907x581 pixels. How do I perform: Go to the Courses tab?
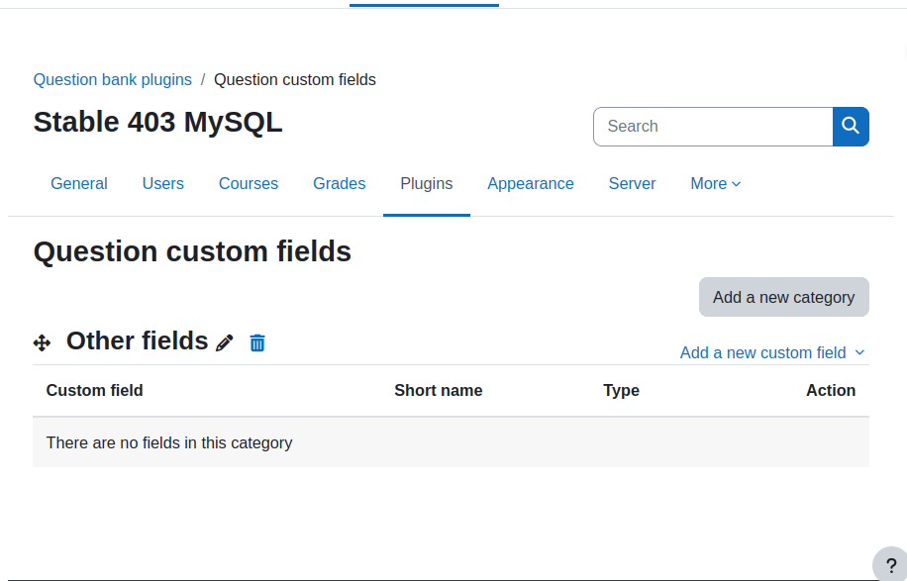click(249, 184)
